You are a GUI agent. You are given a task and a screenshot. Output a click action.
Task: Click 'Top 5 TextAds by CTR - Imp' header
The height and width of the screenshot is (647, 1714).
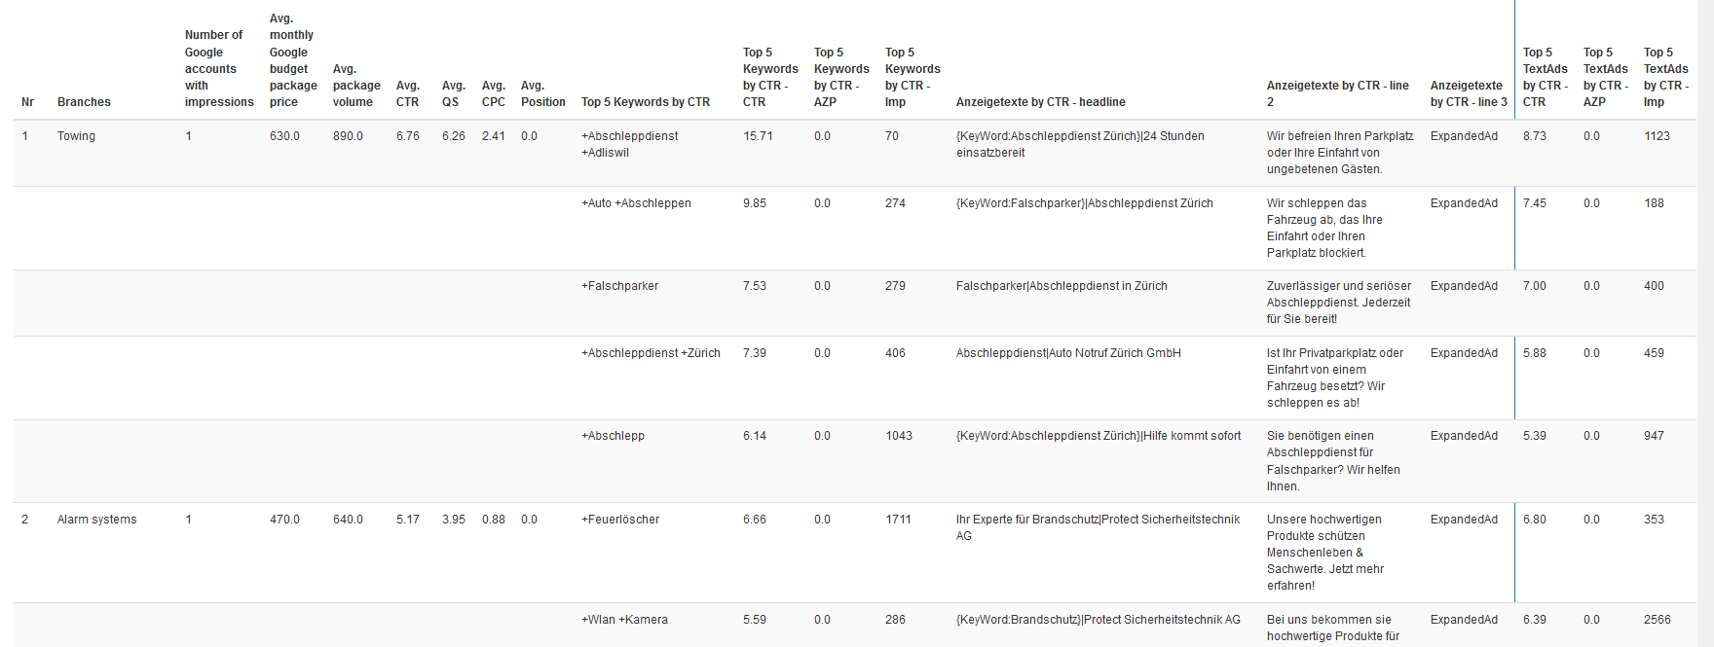(x=1666, y=77)
